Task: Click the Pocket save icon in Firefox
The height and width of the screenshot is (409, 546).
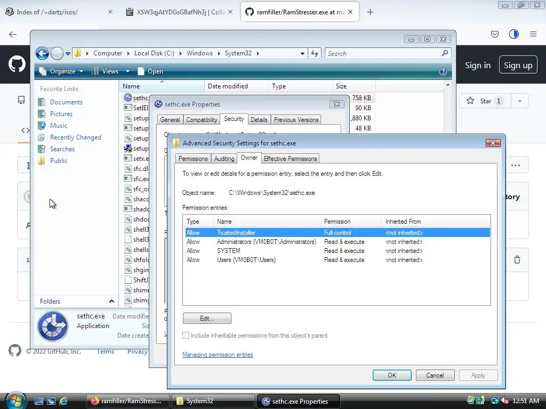Action: (495, 34)
